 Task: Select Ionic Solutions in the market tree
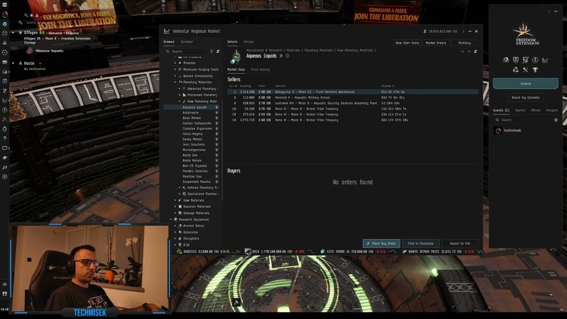(x=194, y=144)
